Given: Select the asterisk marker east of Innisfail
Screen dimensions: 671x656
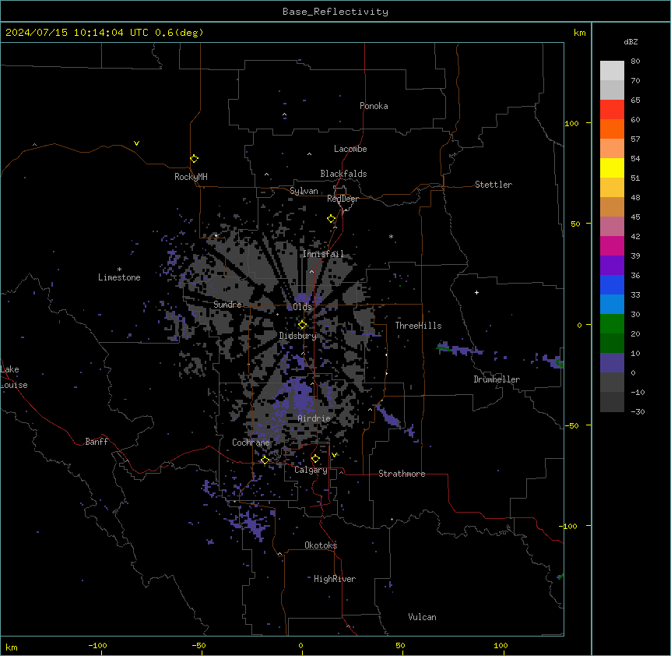Looking at the screenshot, I should click(391, 236).
